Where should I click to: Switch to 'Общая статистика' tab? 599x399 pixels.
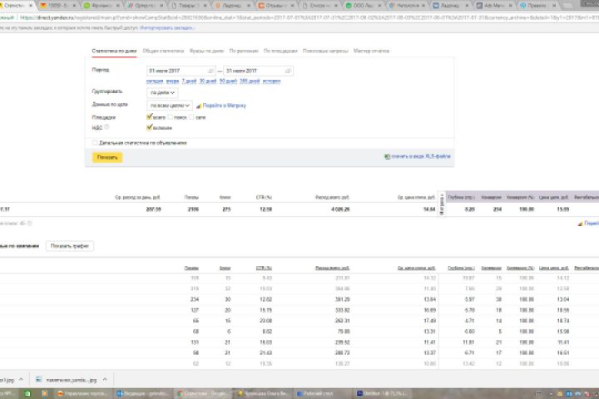(x=163, y=51)
